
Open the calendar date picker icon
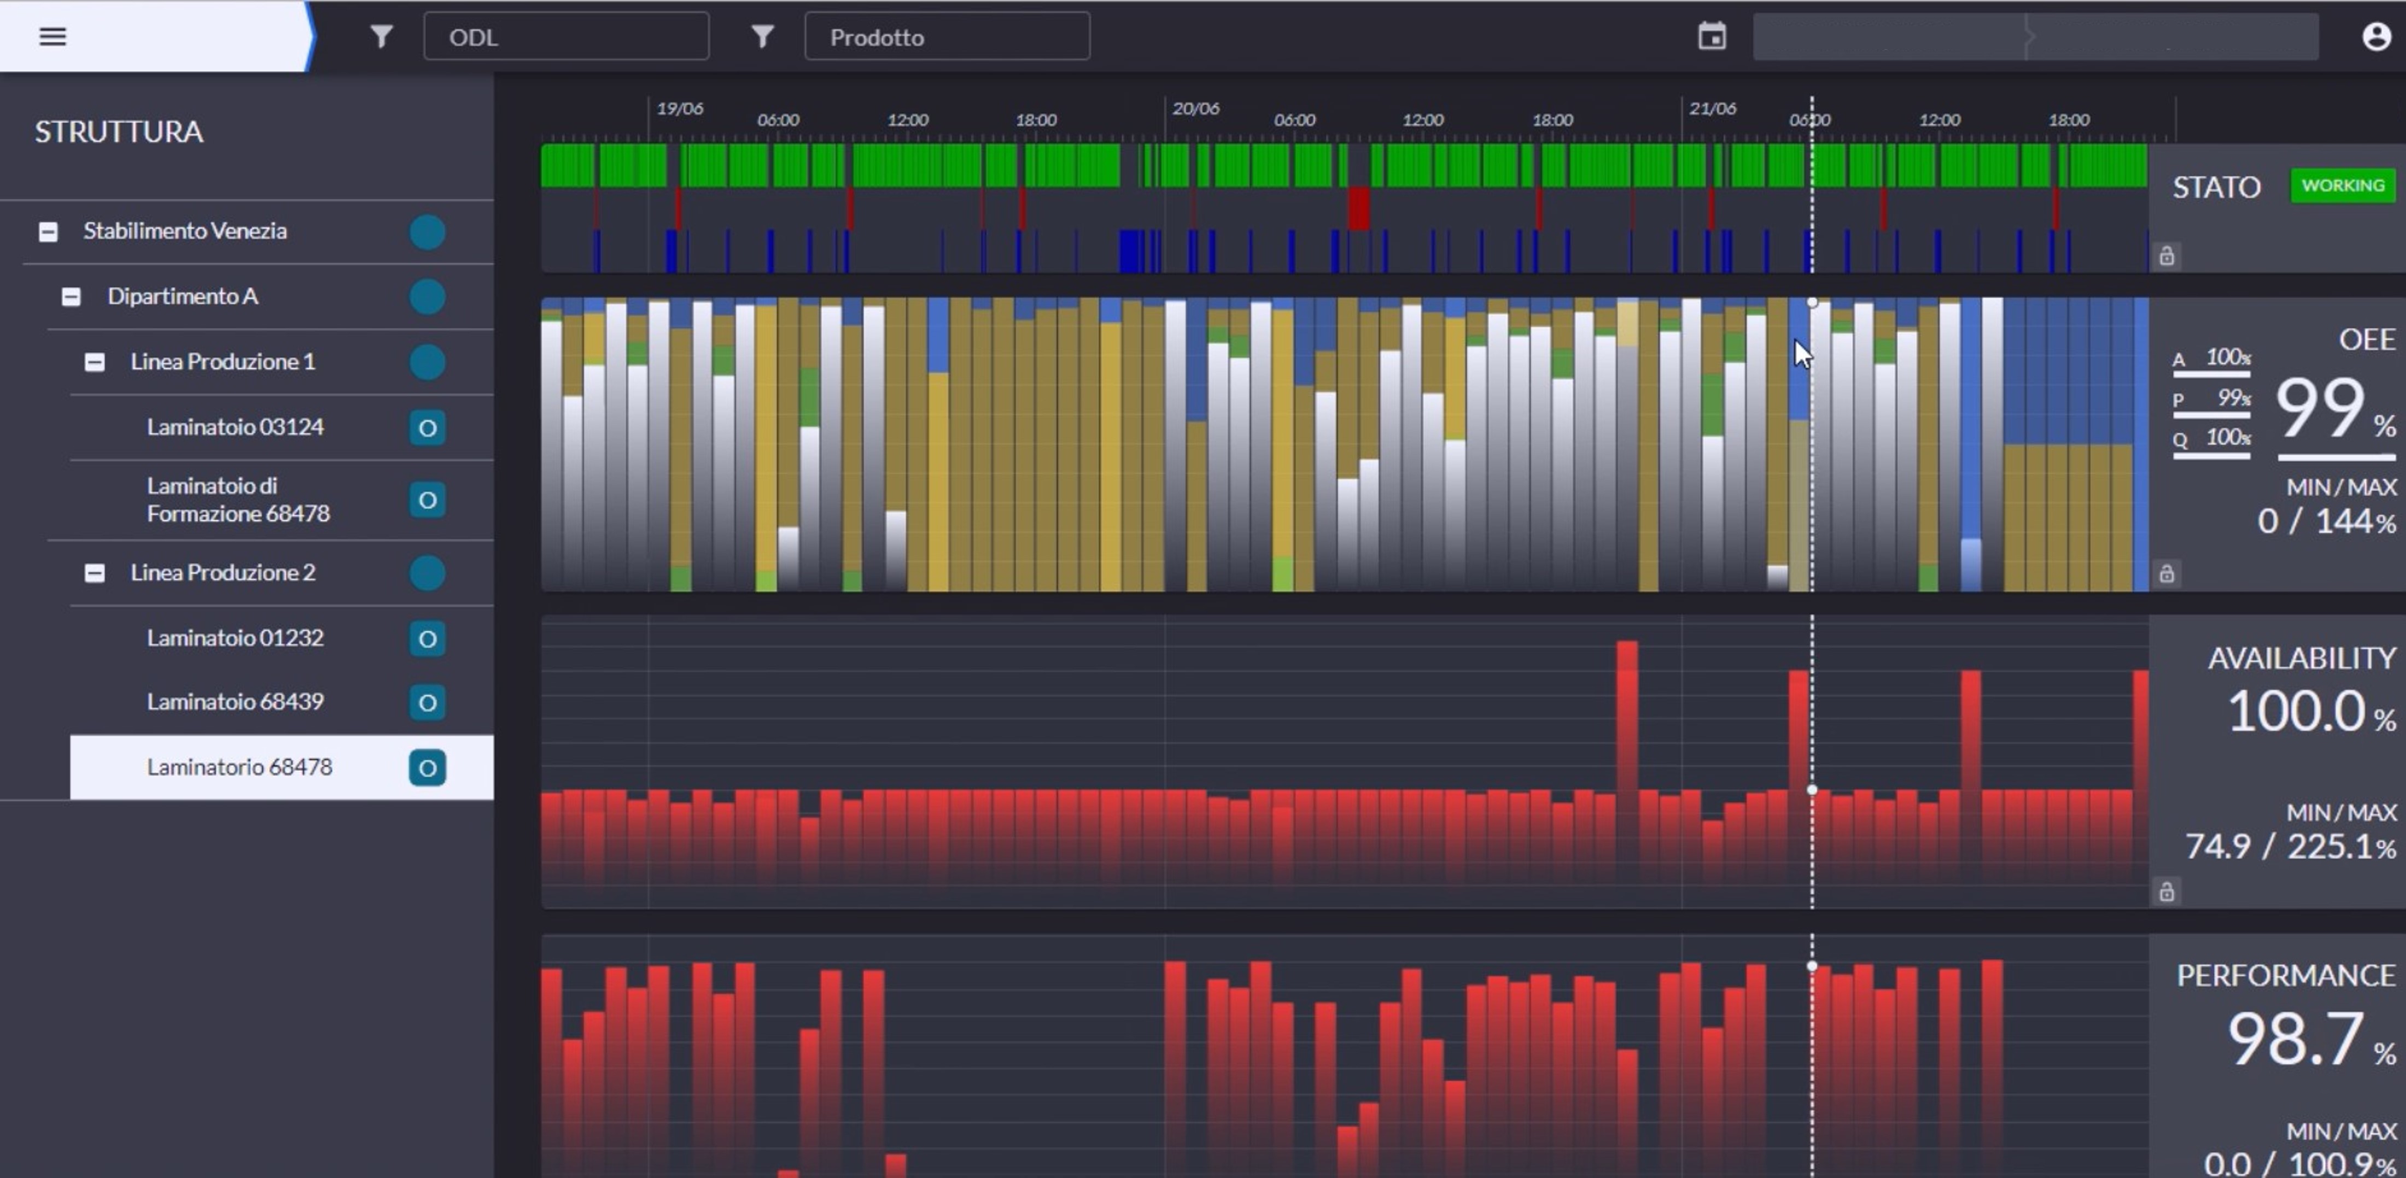tap(1711, 37)
